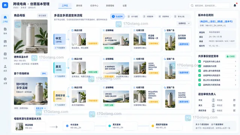This screenshot has width=240, height=135.
Task: Click the teal dot of 英文变体
Action: tap(109, 126)
